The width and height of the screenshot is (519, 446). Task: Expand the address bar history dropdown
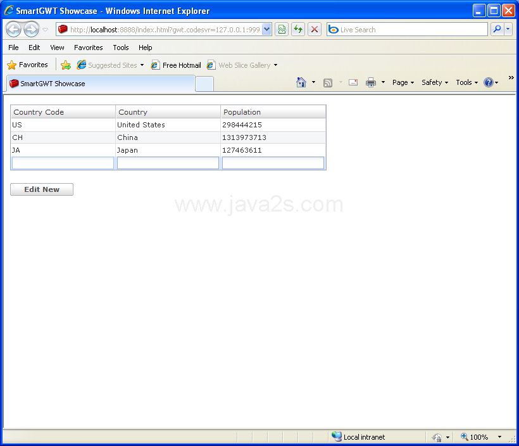click(267, 30)
